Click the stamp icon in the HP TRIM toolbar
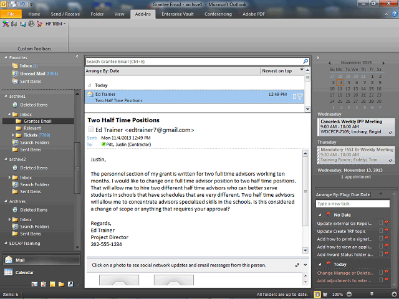 (x=31, y=24)
